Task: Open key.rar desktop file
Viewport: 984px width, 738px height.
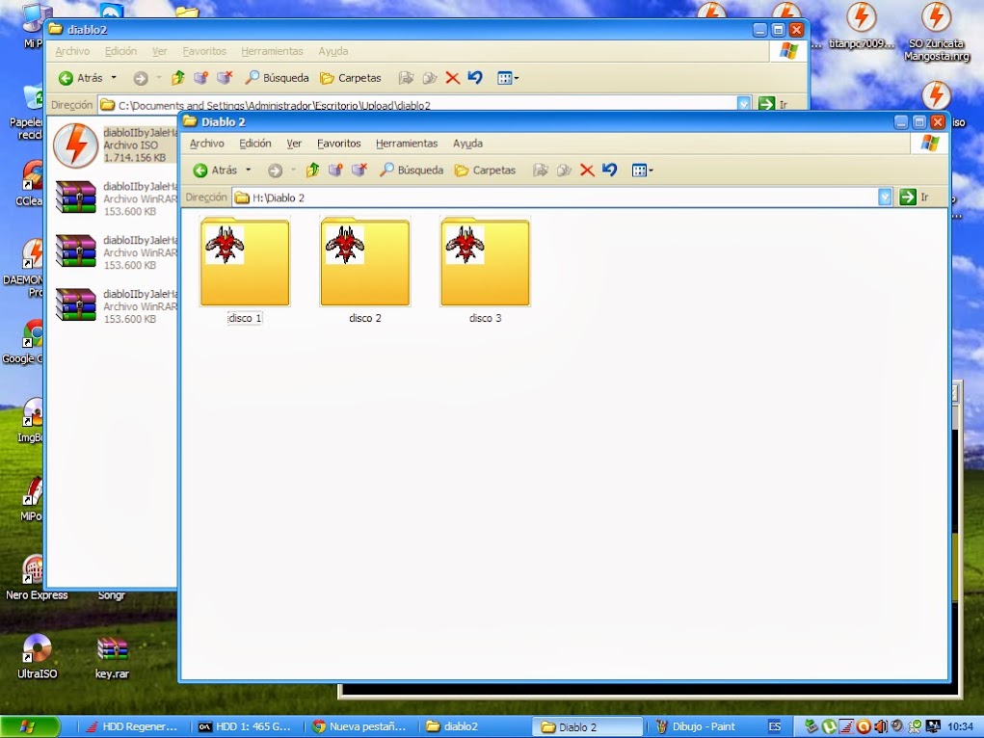Action: (113, 658)
